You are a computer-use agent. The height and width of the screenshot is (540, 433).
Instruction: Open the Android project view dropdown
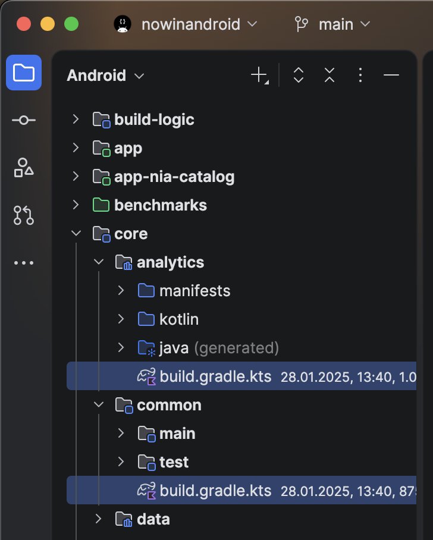(x=105, y=76)
